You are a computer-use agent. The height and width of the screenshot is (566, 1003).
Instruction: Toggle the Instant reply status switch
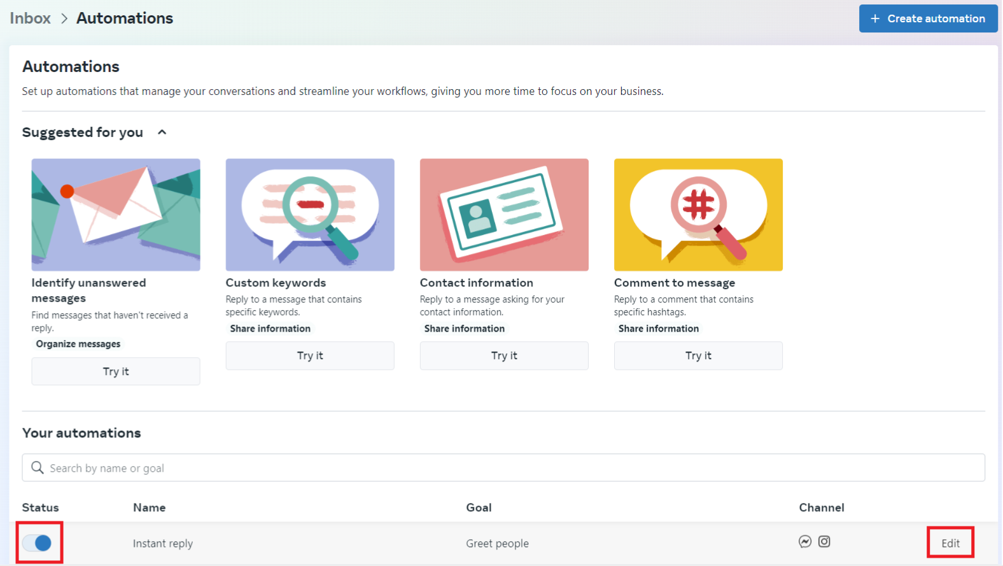point(38,543)
